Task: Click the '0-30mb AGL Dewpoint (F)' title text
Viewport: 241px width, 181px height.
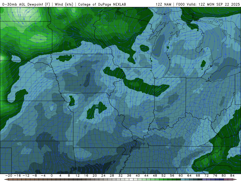Action: click(26, 5)
